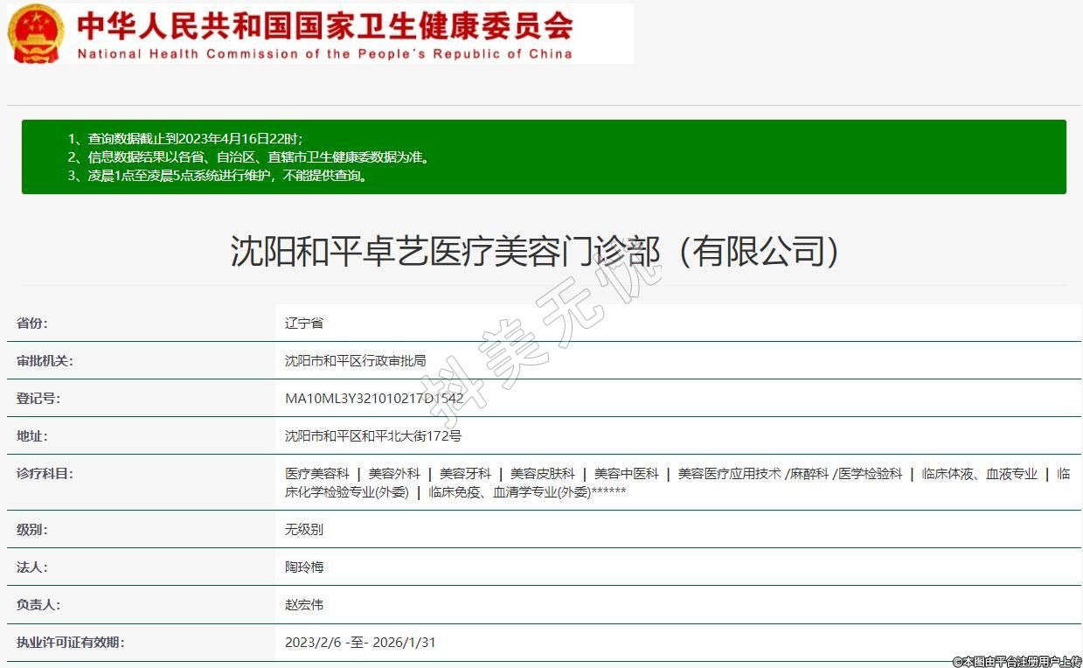Click the 省份 field label
The height and width of the screenshot is (668, 1083).
tap(32, 323)
